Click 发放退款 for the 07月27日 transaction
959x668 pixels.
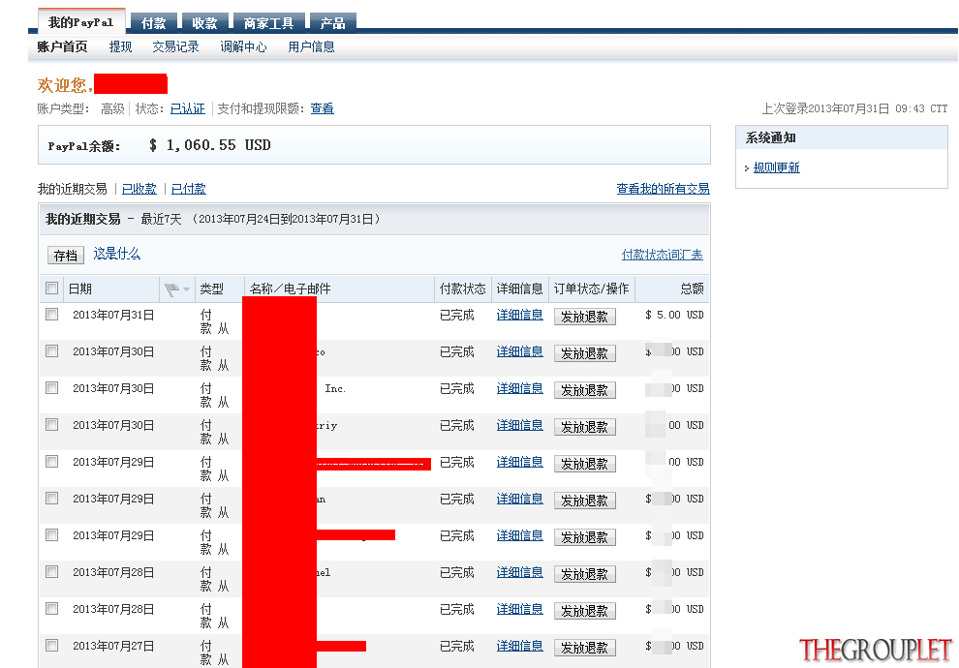click(585, 648)
